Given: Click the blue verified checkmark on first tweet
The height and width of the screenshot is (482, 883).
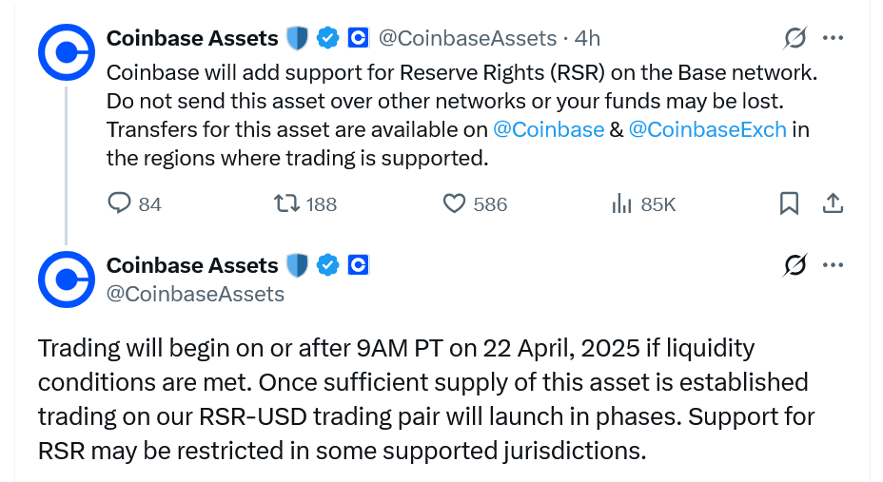Looking at the screenshot, I should click(328, 38).
